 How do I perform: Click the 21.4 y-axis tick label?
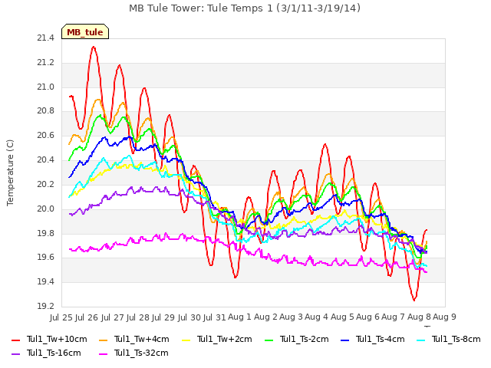tap(45, 38)
